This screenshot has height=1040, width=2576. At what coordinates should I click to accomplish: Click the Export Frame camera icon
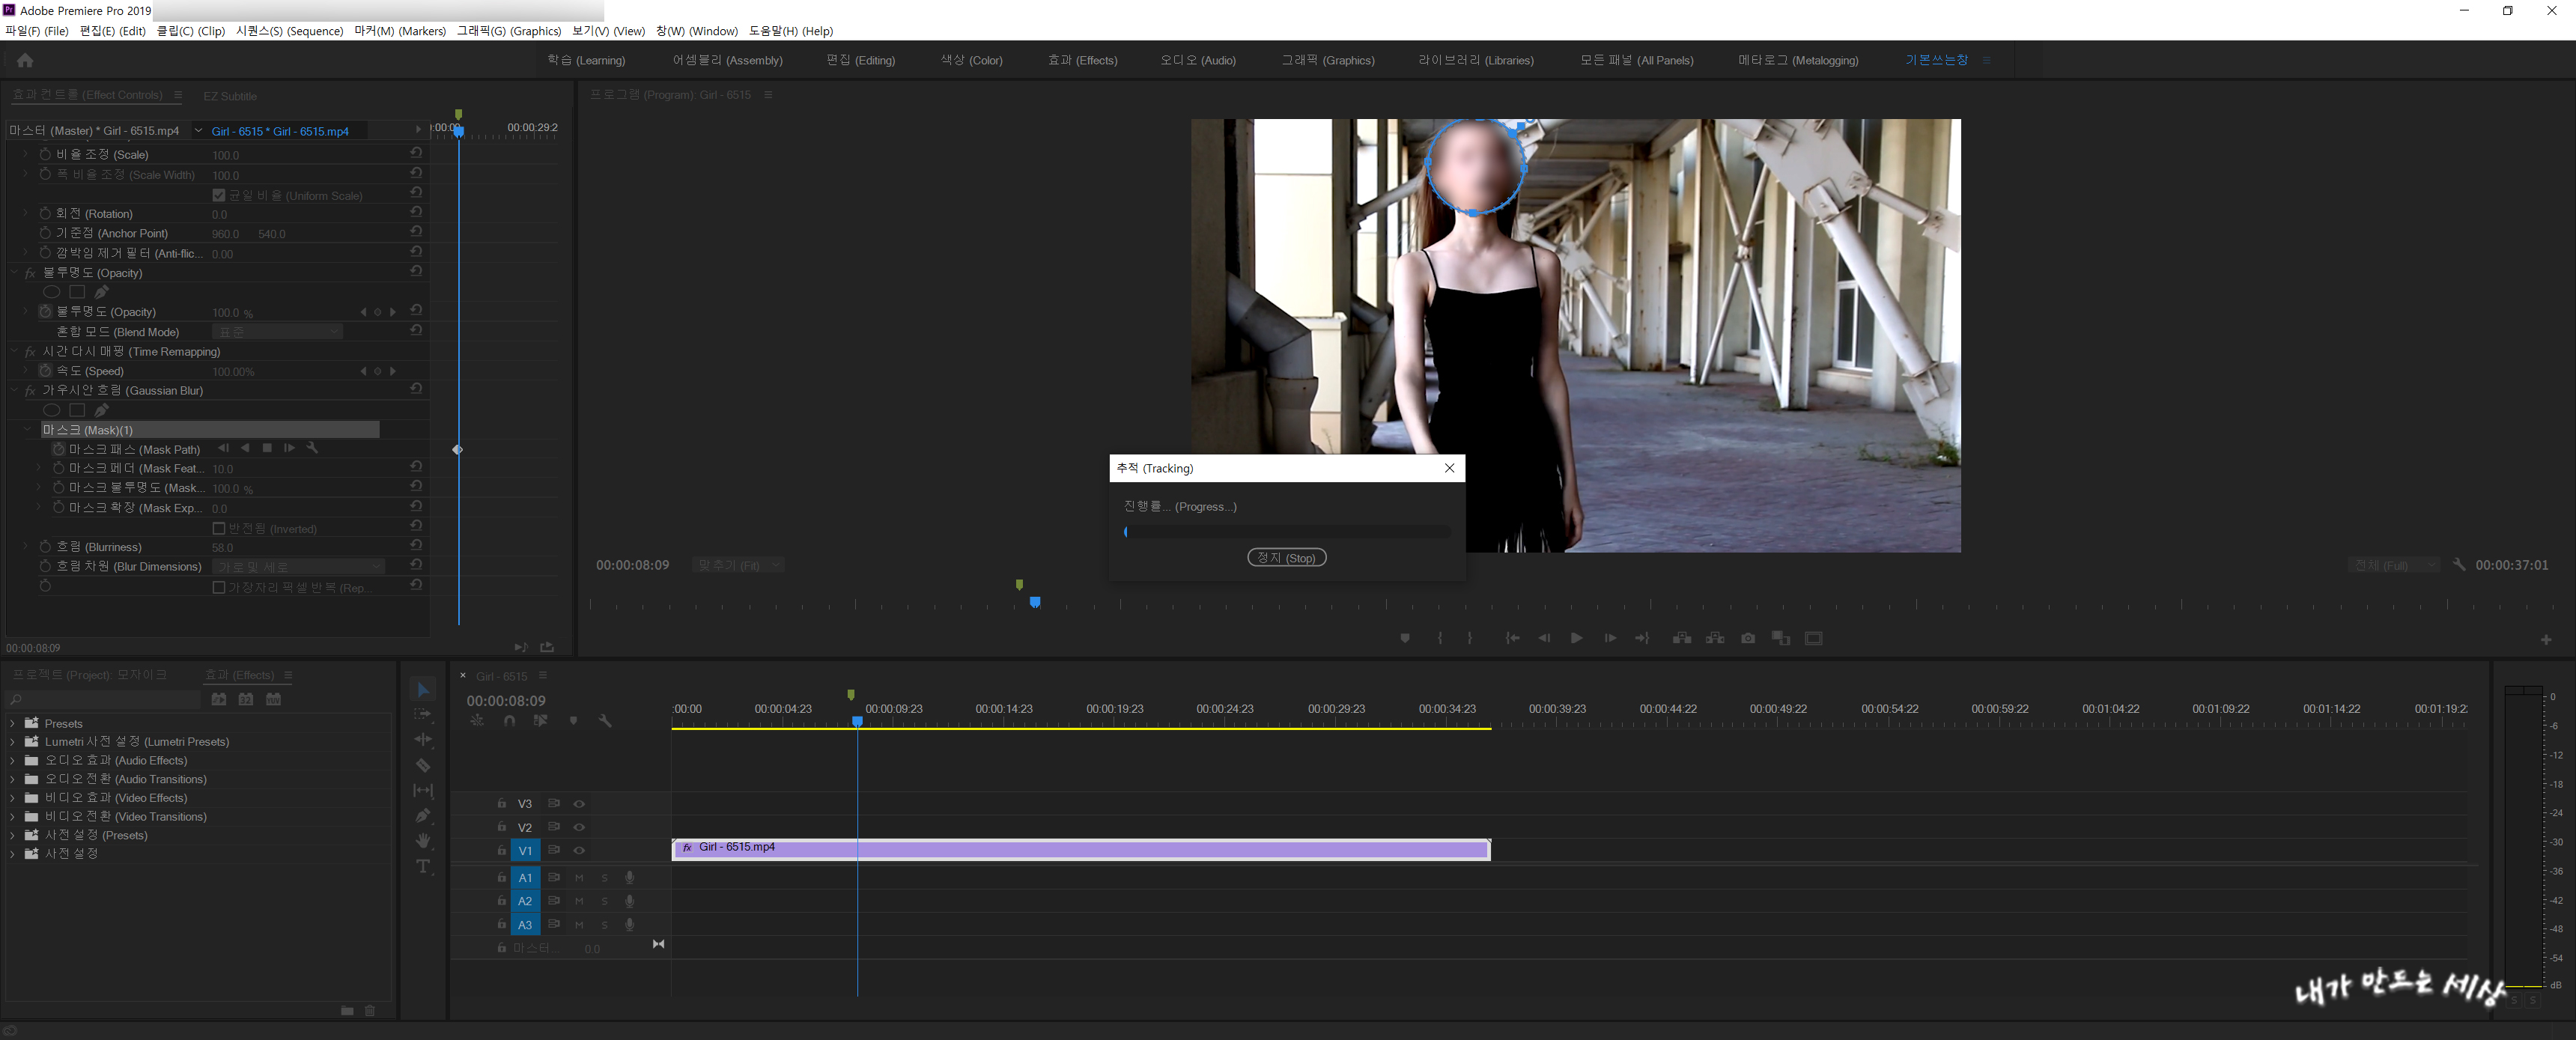tap(1748, 638)
